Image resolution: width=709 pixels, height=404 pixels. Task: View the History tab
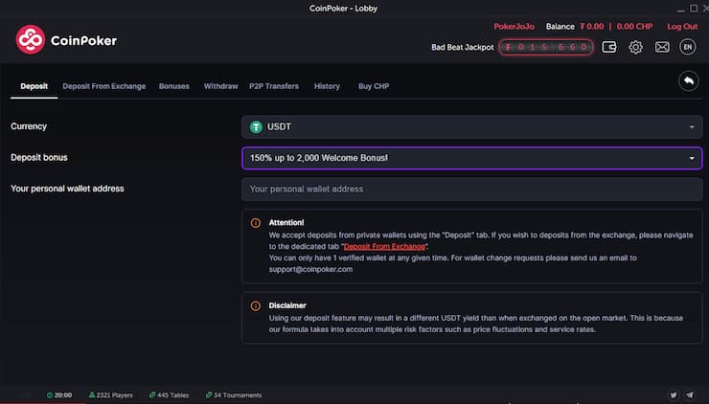[x=327, y=86]
